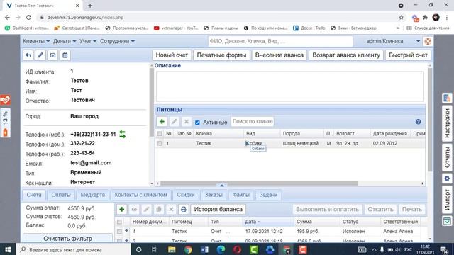Open the top icon in right sidebar

coord(447,98)
